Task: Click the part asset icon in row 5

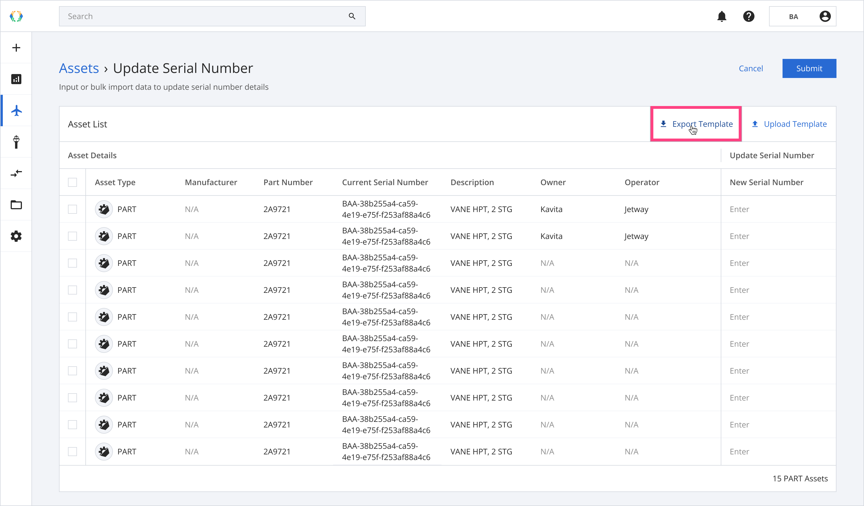Action: 103,317
